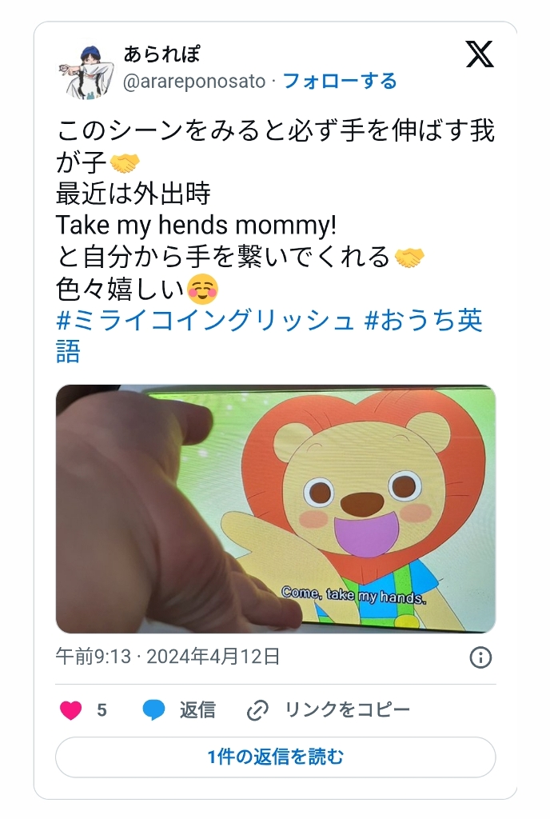Open the lion cartoon tweet image
Viewport: 550px width, 819px height.
coord(276,509)
